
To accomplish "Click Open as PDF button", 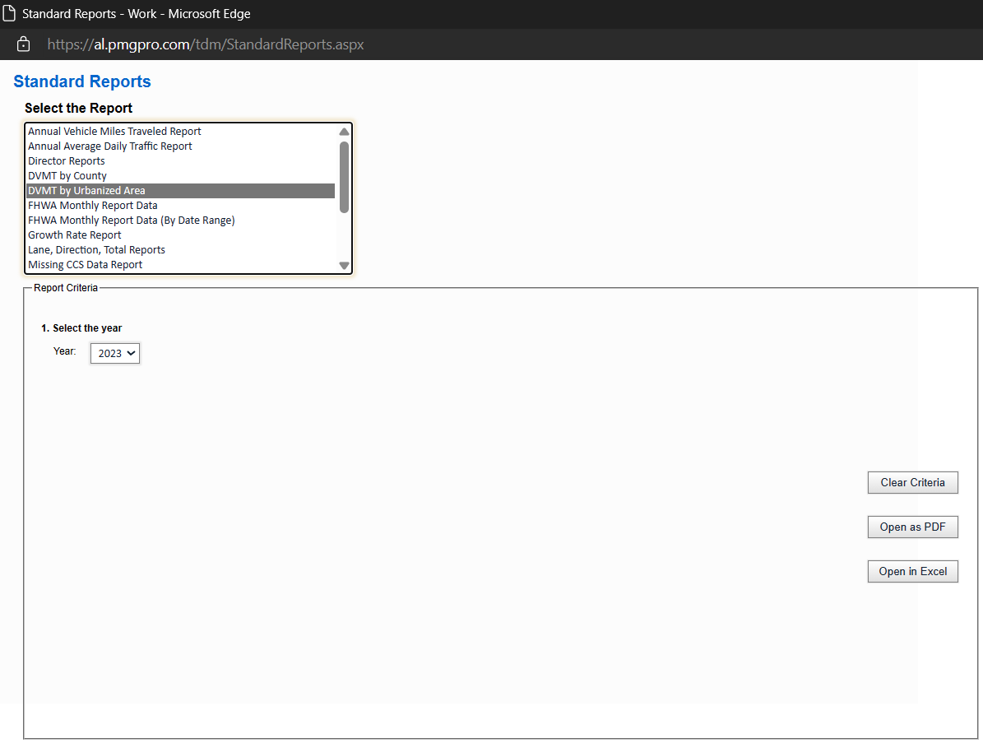I will [912, 527].
